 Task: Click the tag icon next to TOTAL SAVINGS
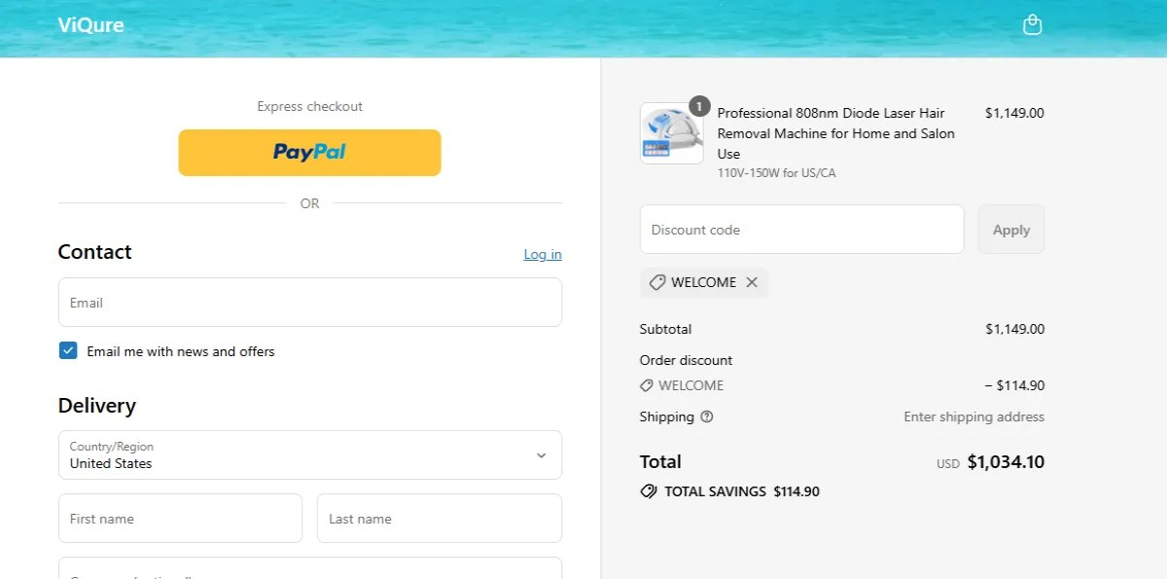click(x=648, y=491)
